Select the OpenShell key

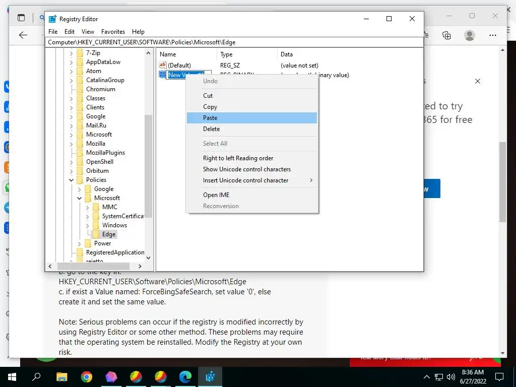[100, 162]
